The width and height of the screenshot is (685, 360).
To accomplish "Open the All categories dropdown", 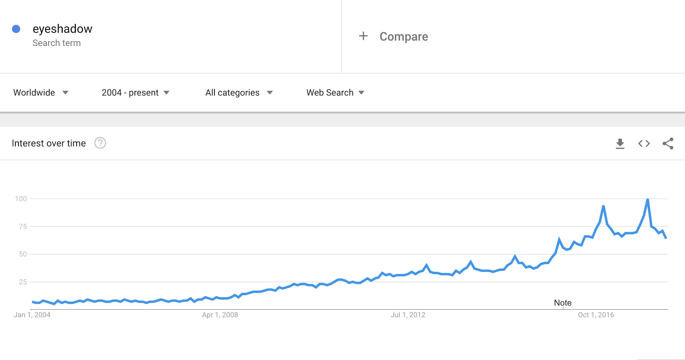I will tap(239, 92).
